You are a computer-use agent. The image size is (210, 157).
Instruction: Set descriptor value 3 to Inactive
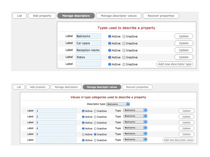click(x=95, y=123)
